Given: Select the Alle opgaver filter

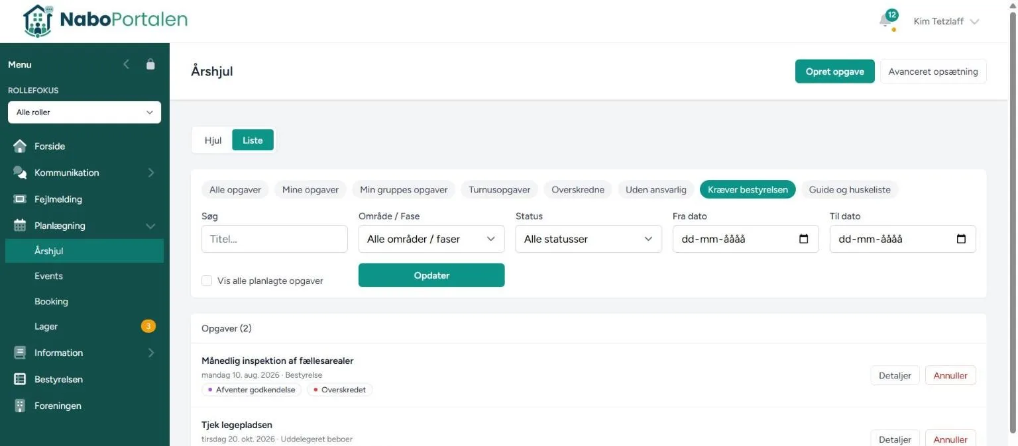Looking at the screenshot, I should [x=235, y=190].
